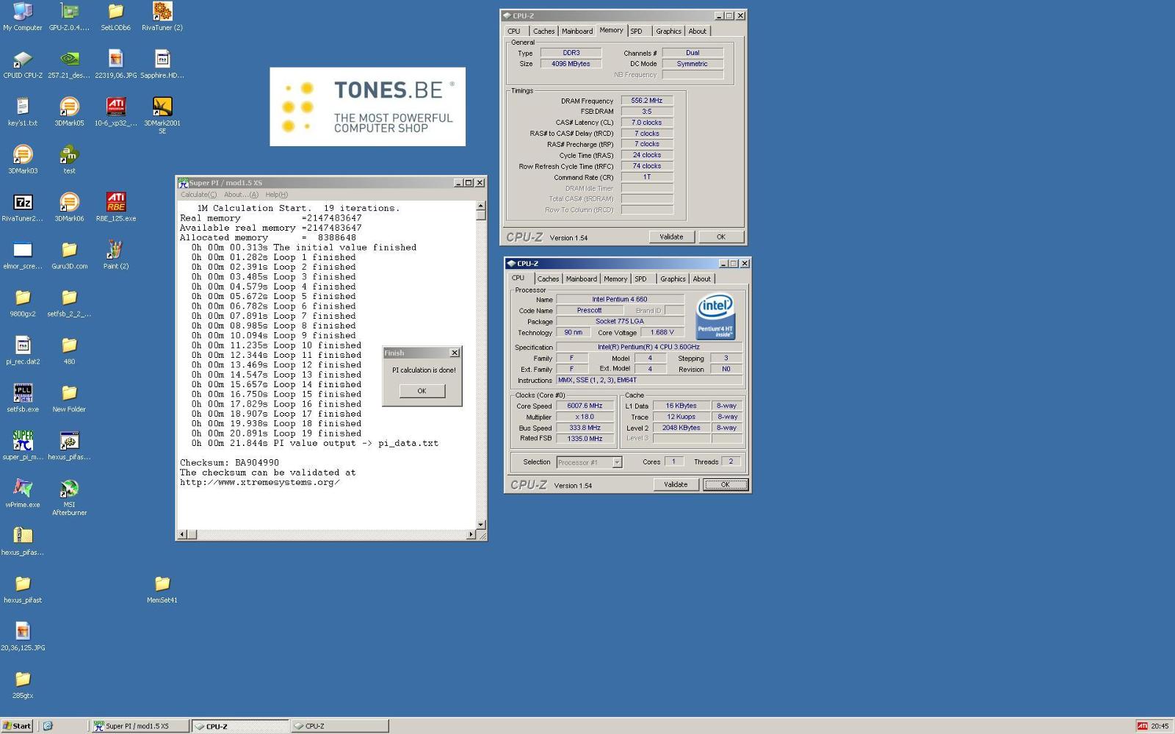
Task: Click Super PI vertical scrollbar up arrow
Action: 481,206
